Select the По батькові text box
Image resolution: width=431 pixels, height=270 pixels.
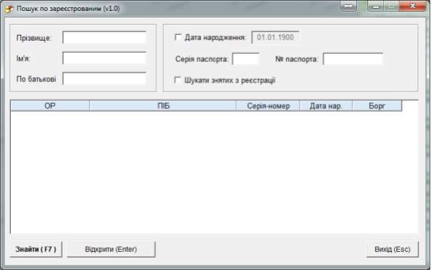[104, 79]
